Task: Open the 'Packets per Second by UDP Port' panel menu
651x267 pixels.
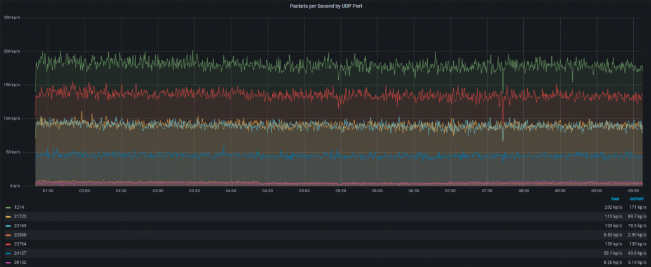Action: point(325,6)
